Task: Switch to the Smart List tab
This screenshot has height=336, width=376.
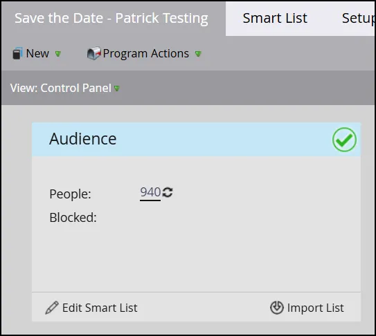Action: pyautogui.click(x=275, y=18)
